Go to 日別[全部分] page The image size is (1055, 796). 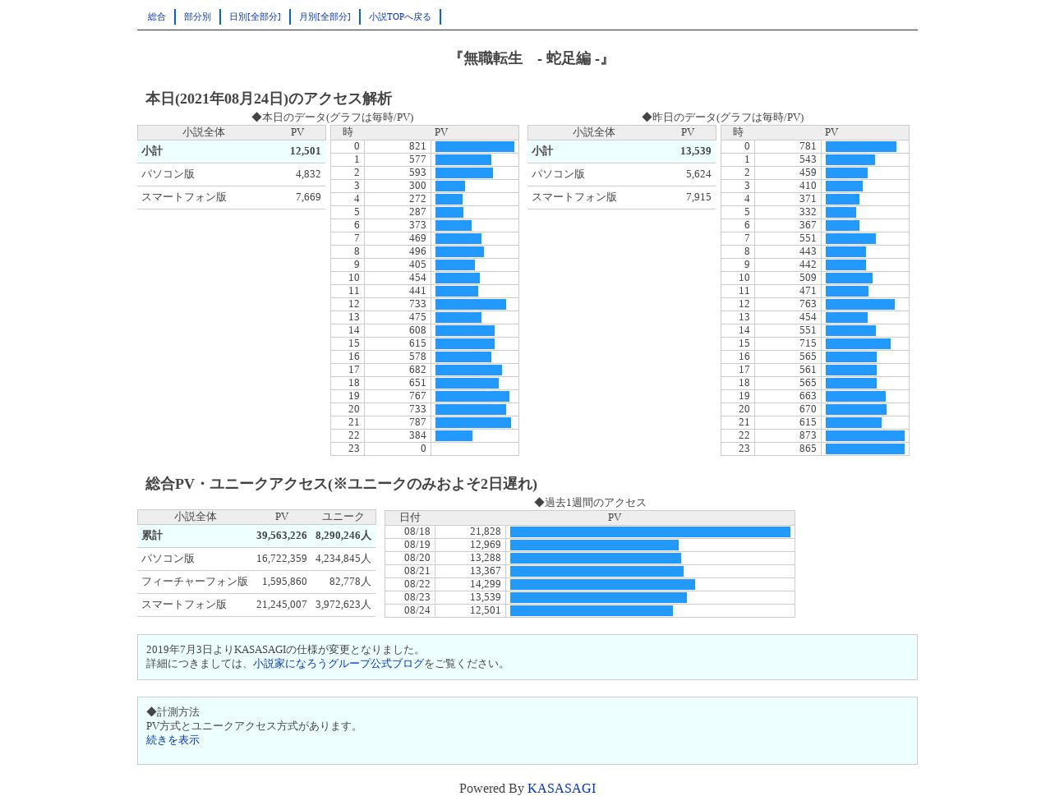pyautogui.click(x=255, y=16)
